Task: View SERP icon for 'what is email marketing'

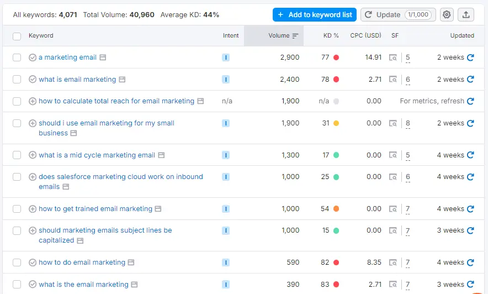Action: point(392,80)
